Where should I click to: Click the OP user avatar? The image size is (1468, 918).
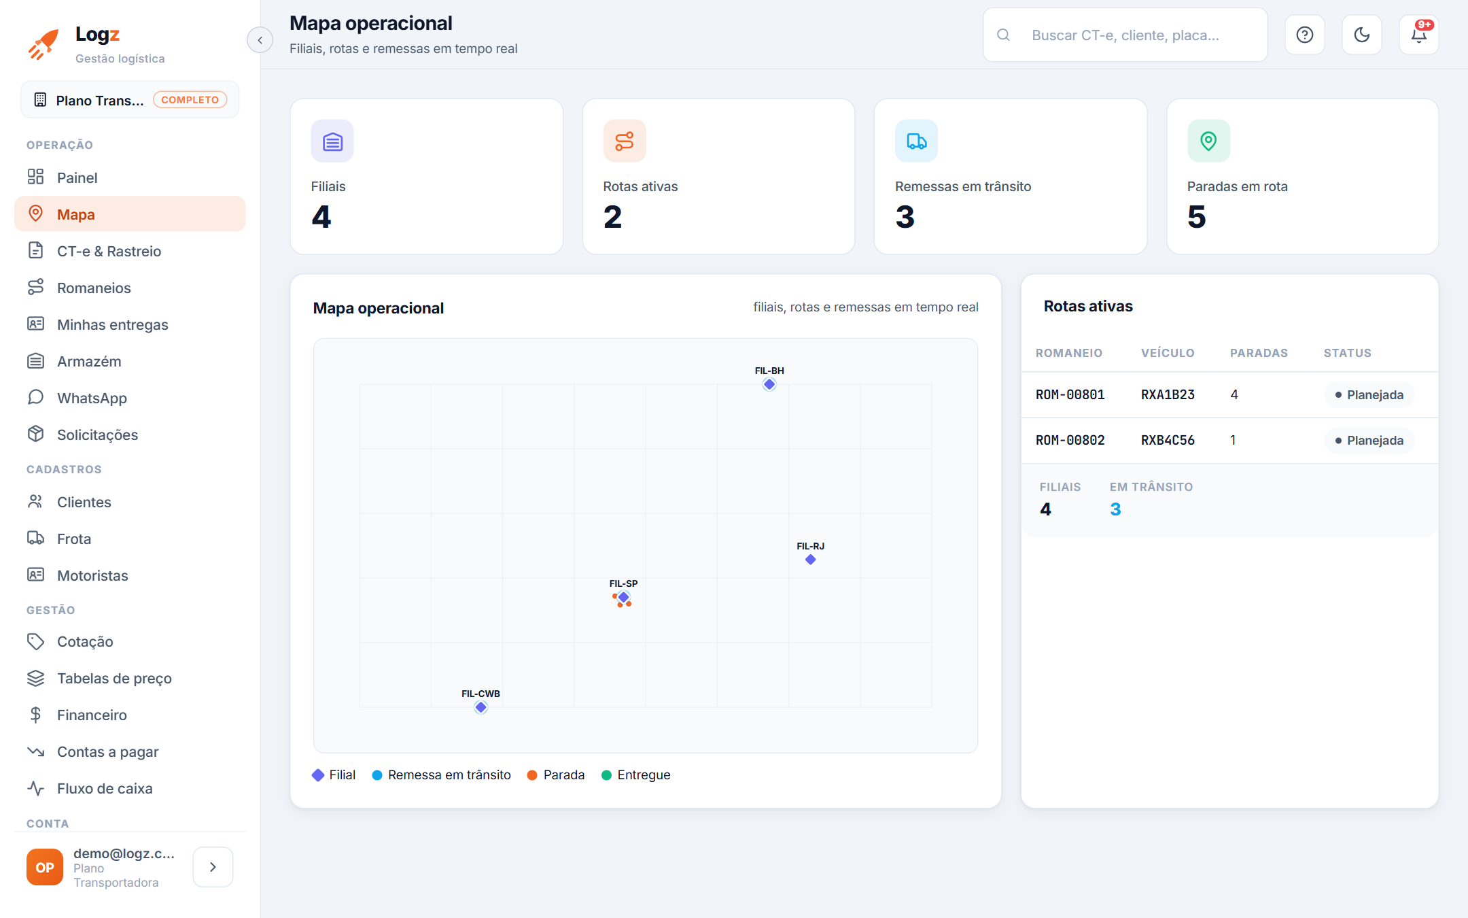pyautogui.click(x=45, y=867)
